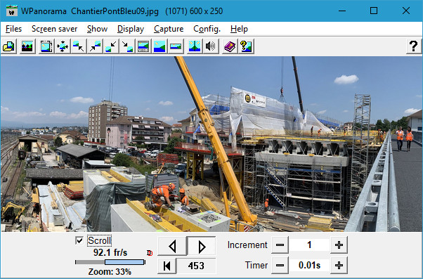Maximize the WPanorama window
Screen dimensions: 423x279
pos(374,11)
